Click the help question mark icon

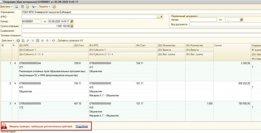point(54,7)
